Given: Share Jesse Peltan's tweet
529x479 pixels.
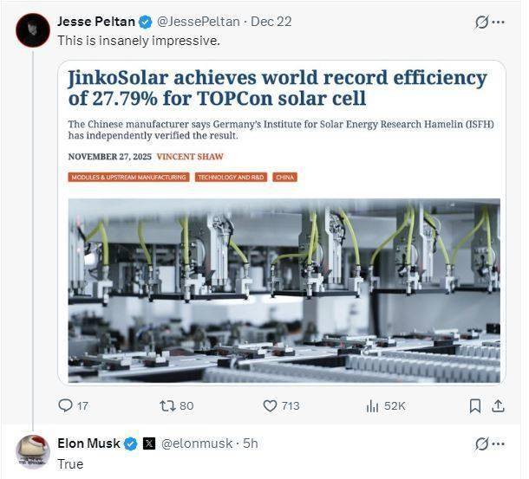Looking at the screenshot, I should (498, 405).
